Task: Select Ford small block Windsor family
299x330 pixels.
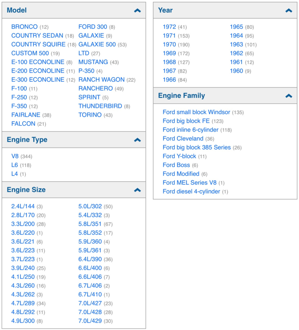Action: click(196, 112)
